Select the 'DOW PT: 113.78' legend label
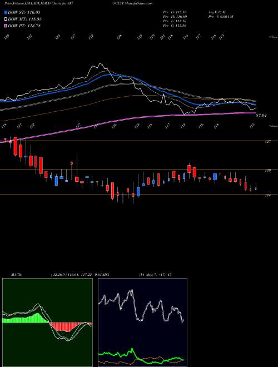The image size is (278, 367). [x=24, y=26]
